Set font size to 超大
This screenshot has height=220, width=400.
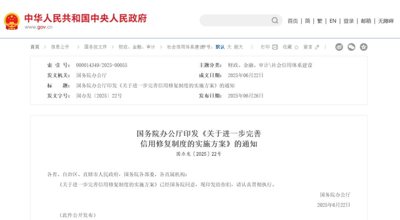[x=239, y=47]
